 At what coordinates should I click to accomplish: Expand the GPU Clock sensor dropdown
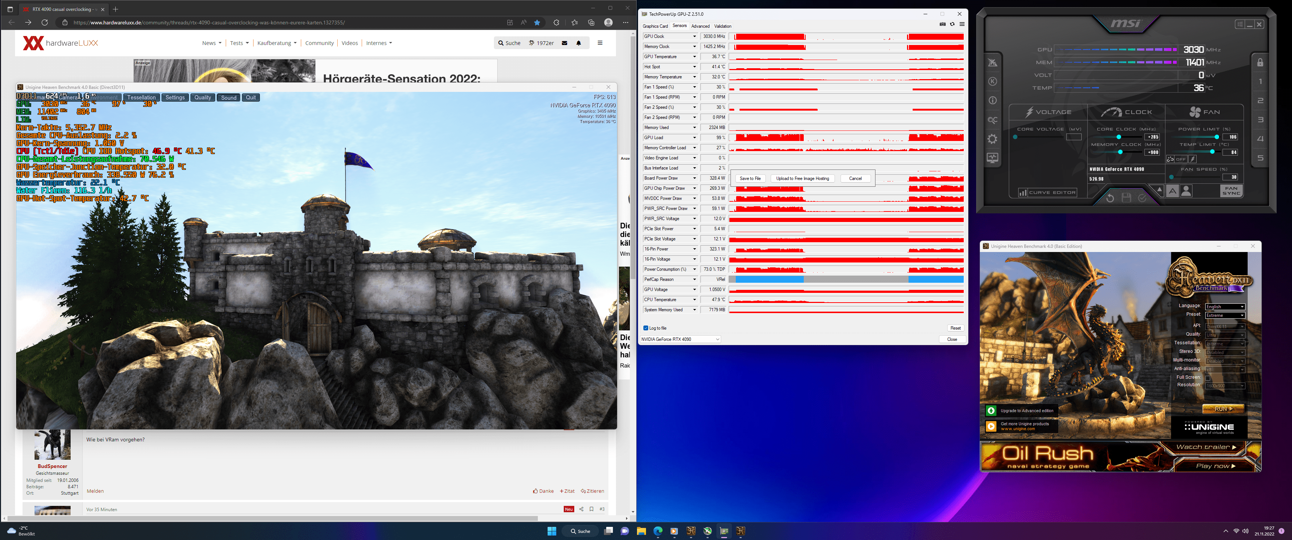coord(694,37)
